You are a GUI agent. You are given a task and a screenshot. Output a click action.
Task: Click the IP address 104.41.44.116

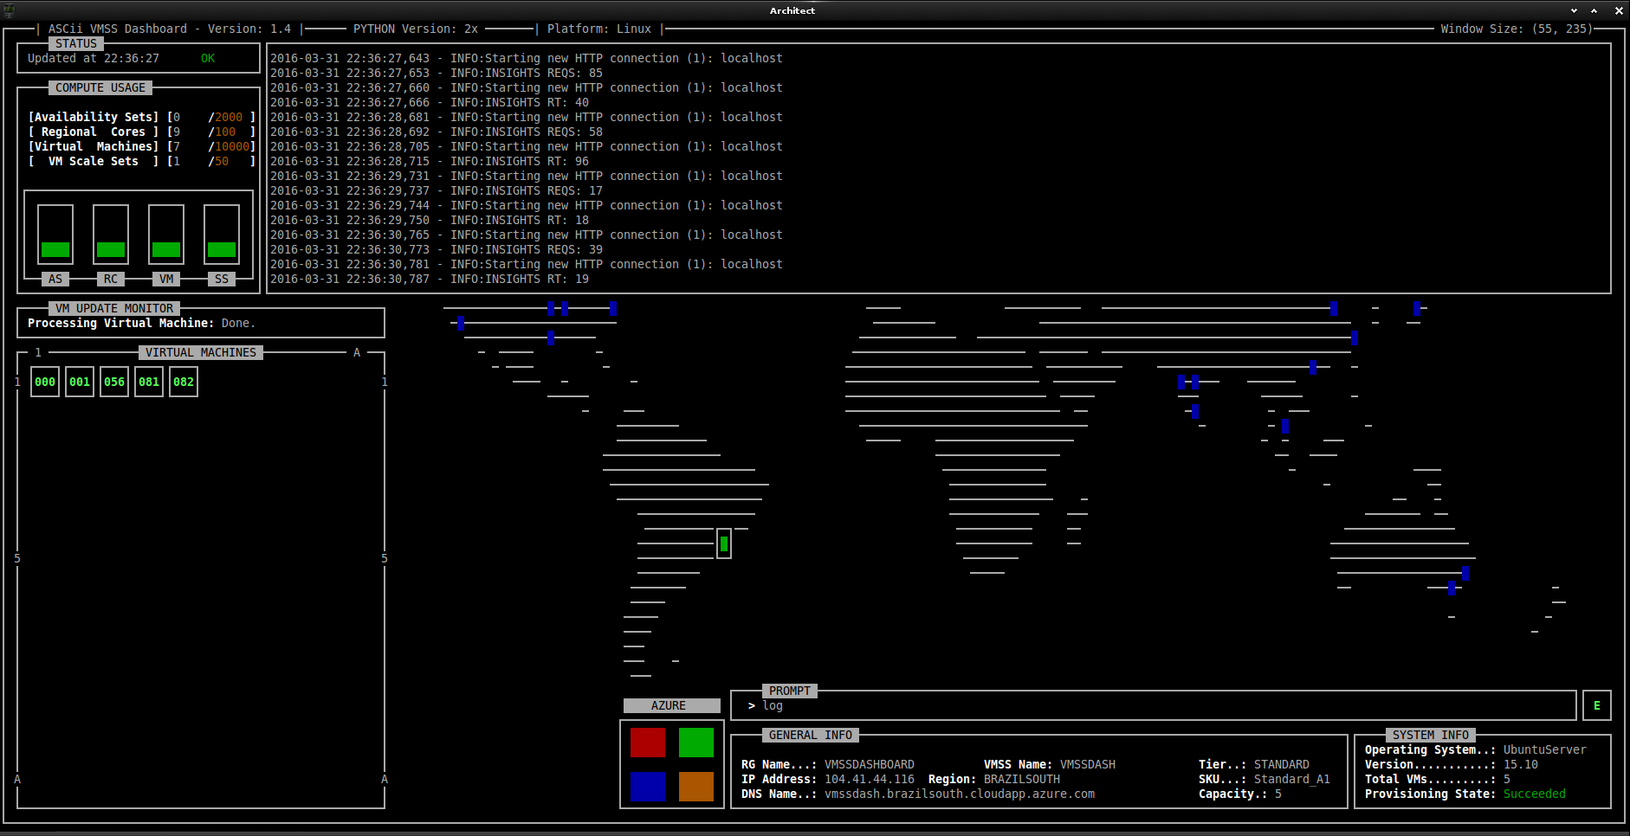(x=870, y=780)
